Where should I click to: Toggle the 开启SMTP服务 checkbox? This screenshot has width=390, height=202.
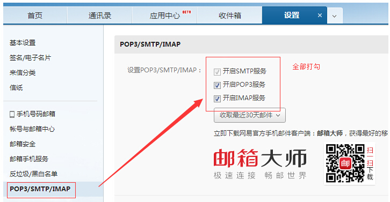click(x=217, y=72)
